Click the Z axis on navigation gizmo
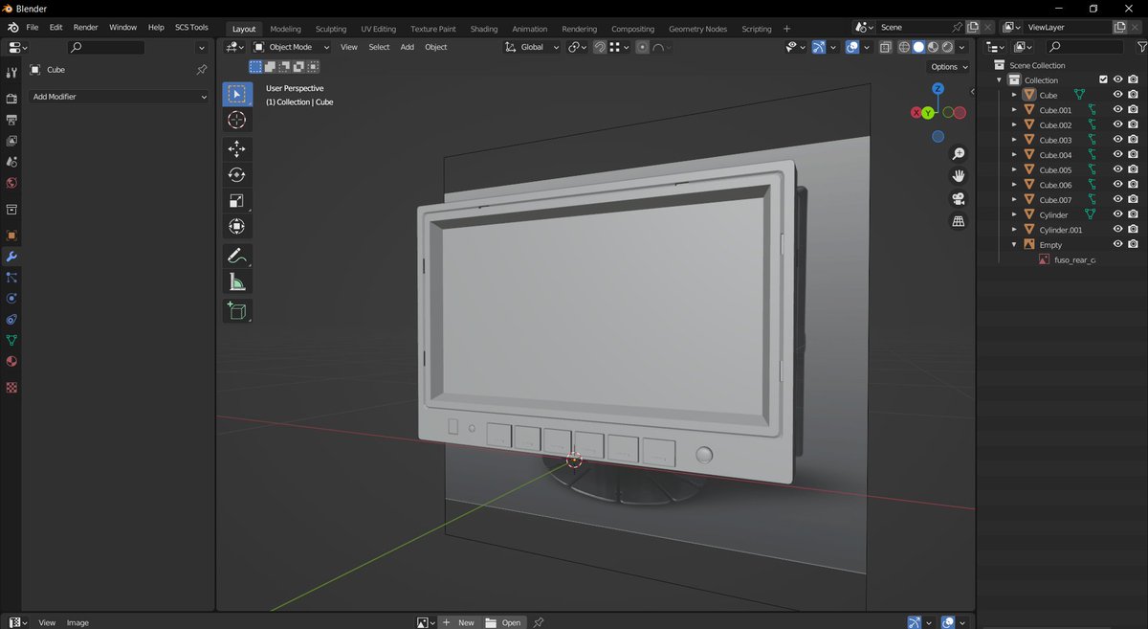The image size is (1148, 629). pos(938,88)
